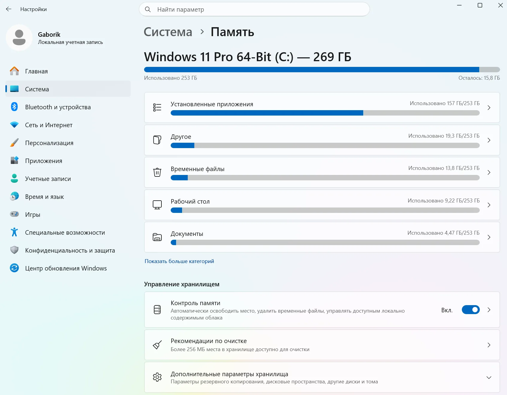Switch to Персонализация section

coord(68,143)
